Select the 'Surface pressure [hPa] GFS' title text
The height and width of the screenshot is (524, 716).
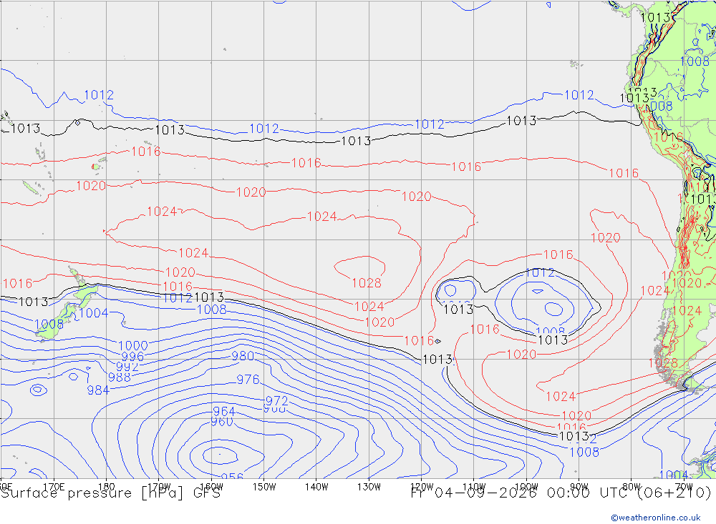pyautogui.click(x=110, y=493)
